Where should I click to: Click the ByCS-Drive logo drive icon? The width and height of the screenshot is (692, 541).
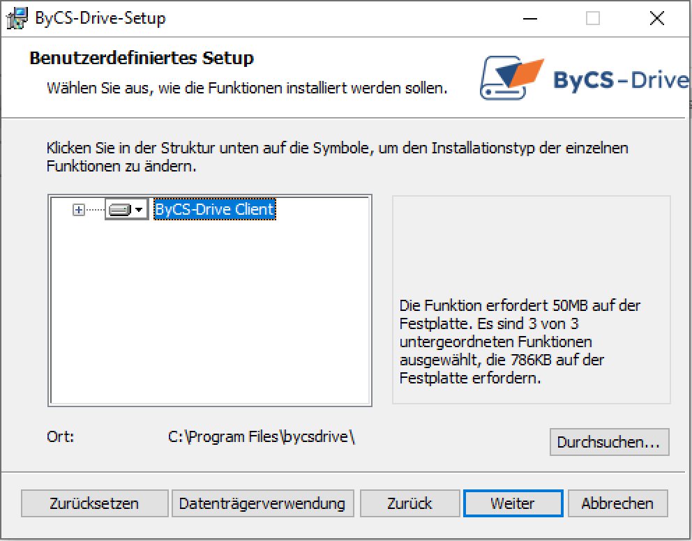tap(511, 78)
